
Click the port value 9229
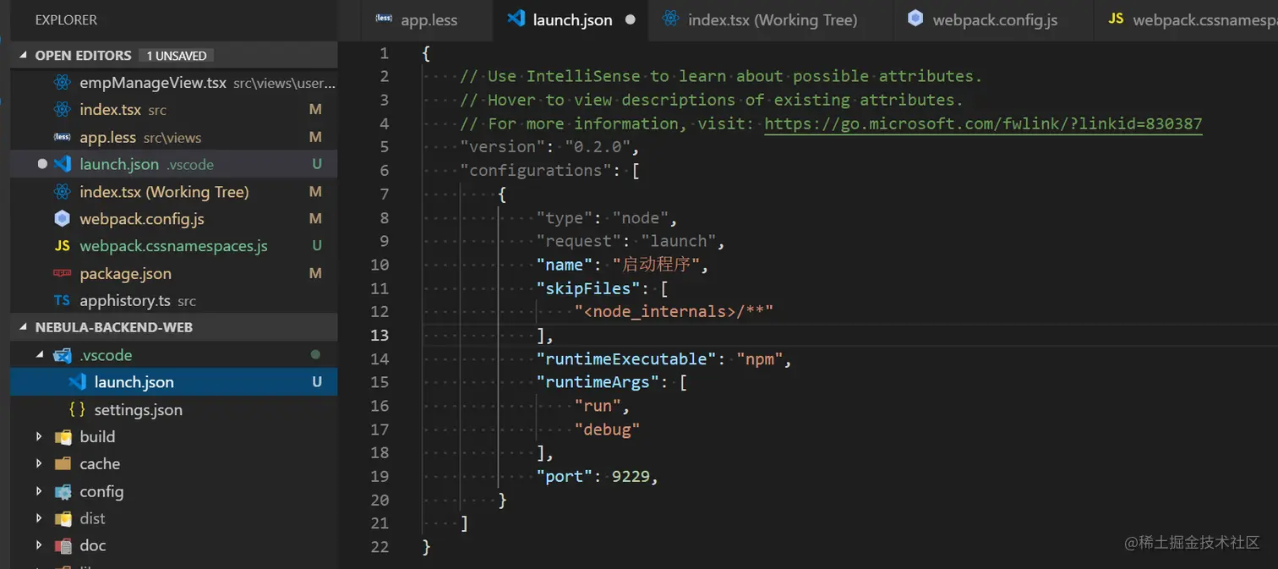[631, 477]
